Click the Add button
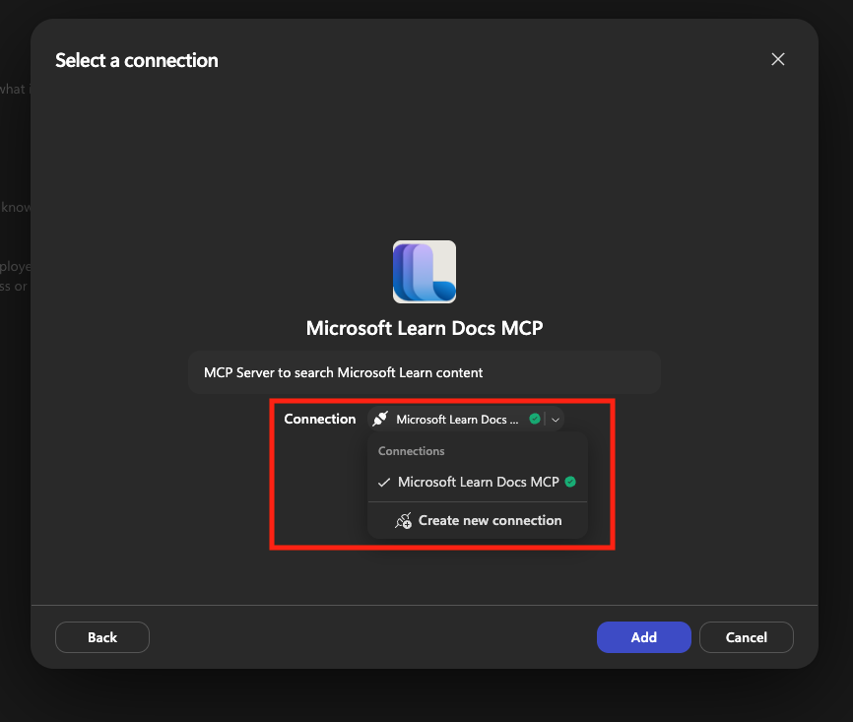 (x=643, y=637)
